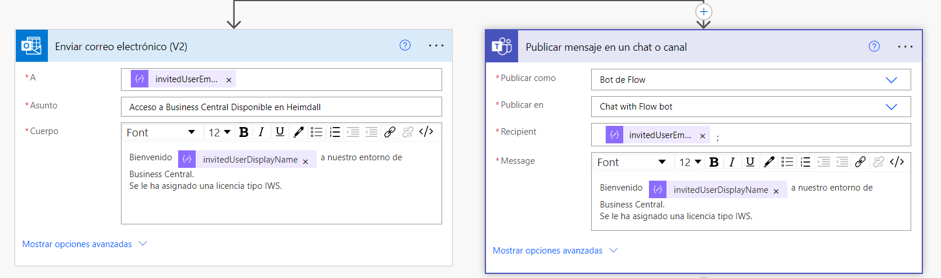This screenshot has height=278, width=941.
Task: Click the plus icon to insert a step
Action: click(x=704, y=12)
